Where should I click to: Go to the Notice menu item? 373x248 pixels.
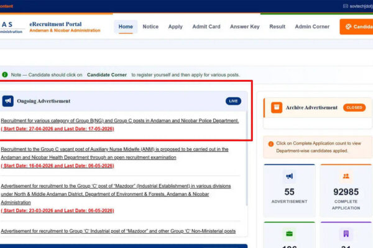tap(150, 27)
